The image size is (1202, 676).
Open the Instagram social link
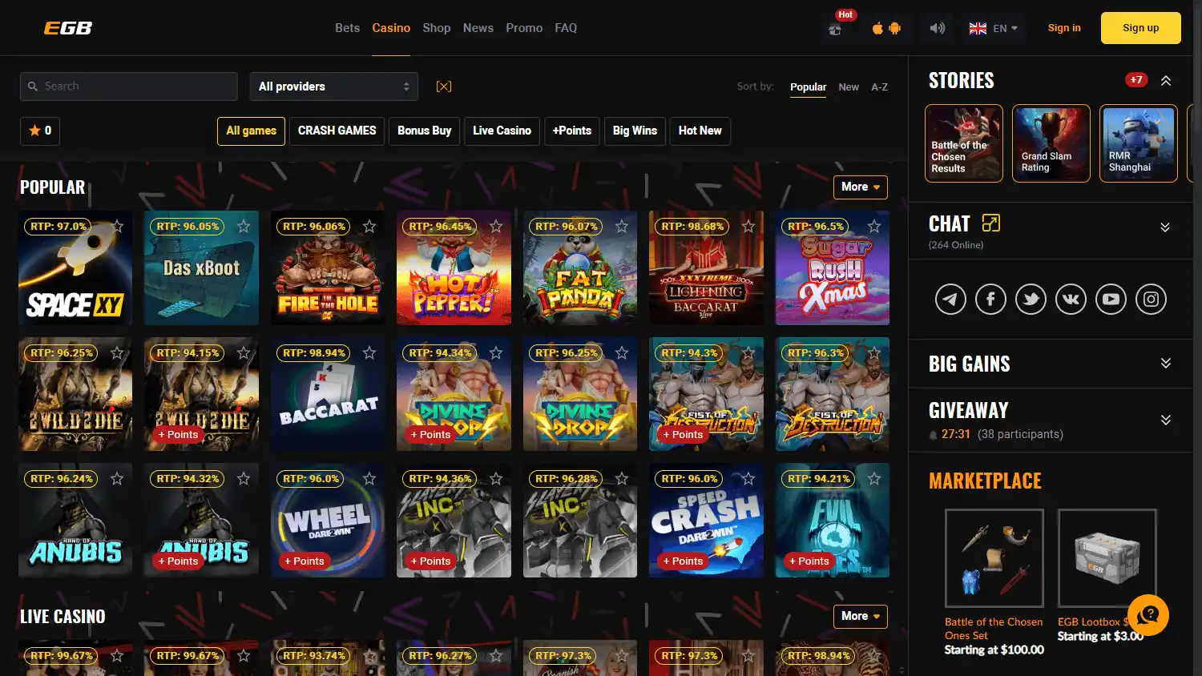1151,300
